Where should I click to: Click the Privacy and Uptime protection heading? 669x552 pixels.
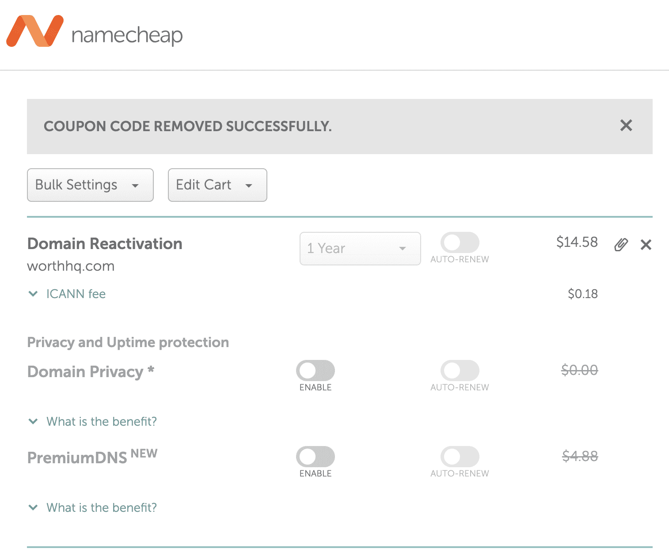coord(128,343)
